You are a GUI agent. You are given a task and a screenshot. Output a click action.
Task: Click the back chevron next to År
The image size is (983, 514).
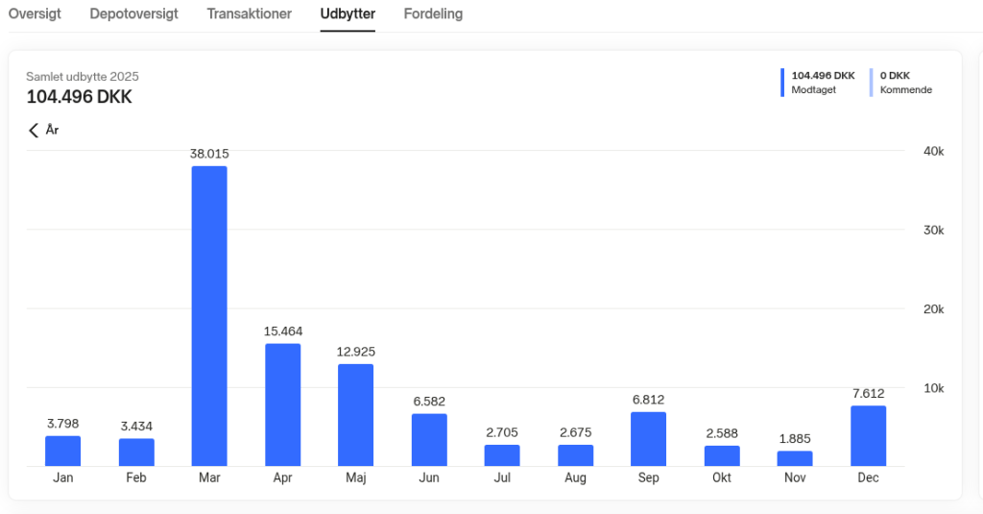pyautogui.click(x=34, y=131)
